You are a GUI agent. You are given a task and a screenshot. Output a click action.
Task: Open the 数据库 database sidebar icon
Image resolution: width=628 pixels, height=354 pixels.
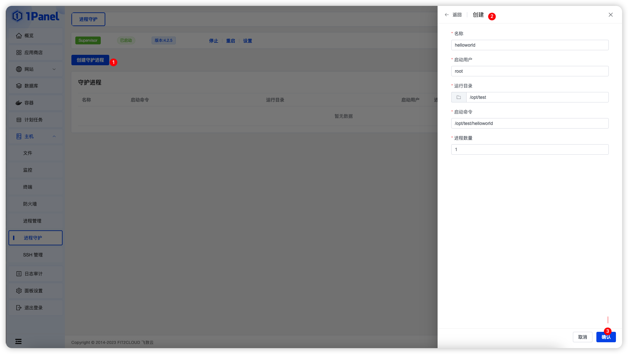(19, 85)
